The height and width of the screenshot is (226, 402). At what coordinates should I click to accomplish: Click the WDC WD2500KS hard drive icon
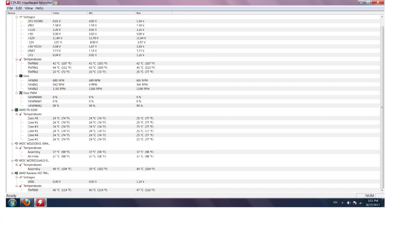tap(16, 144)
